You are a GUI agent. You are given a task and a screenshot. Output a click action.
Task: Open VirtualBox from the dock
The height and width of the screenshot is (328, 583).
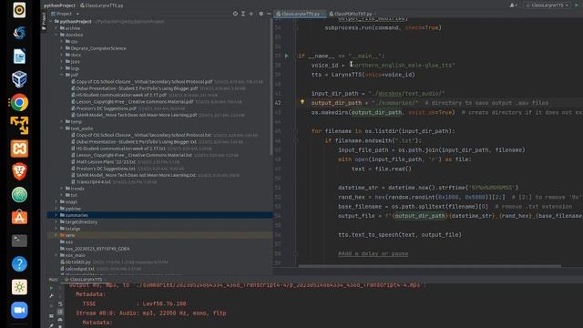[19, 79]
